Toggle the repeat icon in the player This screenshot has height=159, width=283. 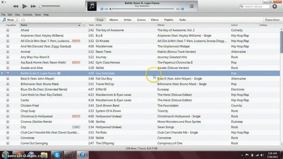click(102, 9)
